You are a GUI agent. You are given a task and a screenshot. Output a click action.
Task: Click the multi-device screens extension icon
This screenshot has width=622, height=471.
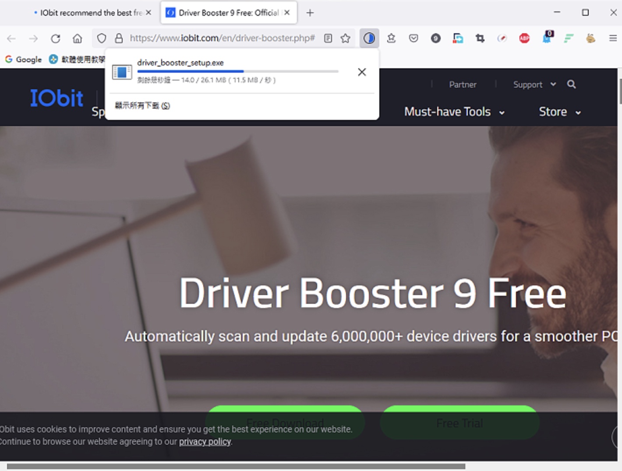tap(458, 39)
